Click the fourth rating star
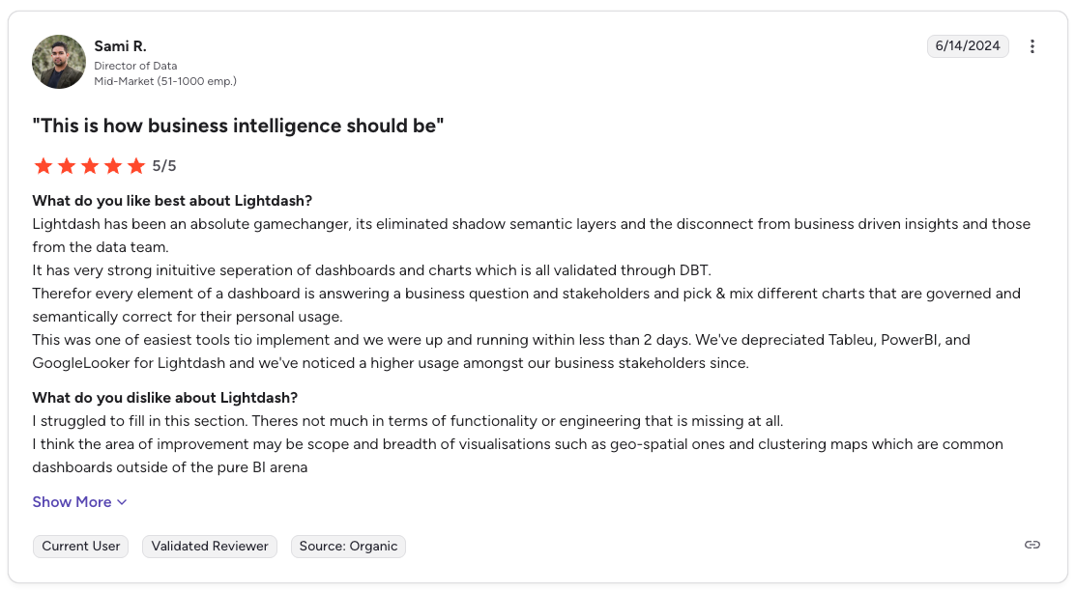Screen dimensions: 1075x591 tap(113, 166)
